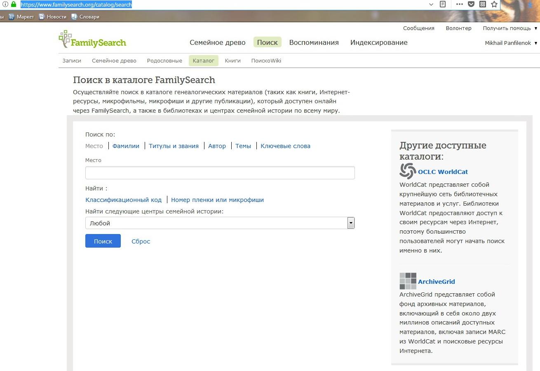Click the Классификационный код link
The height and width of the screenshot is (371, 540).
point(124,200)
